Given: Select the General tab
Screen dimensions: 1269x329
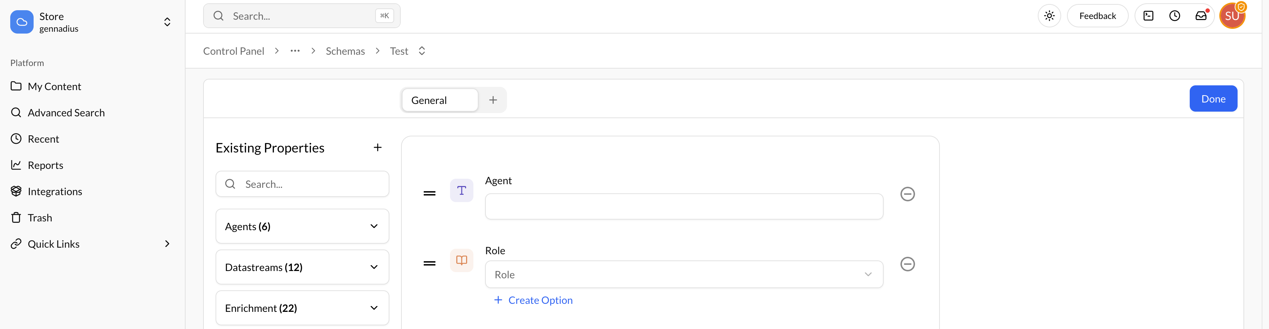Looking at the screenshot, I should point(439,100).
